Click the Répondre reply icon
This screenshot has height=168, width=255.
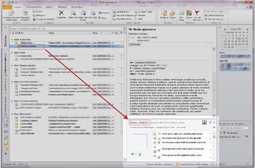[73, 14]
